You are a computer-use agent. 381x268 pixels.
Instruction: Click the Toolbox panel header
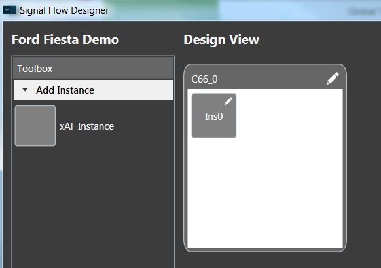pyautogui.click(x=94, y=69)
